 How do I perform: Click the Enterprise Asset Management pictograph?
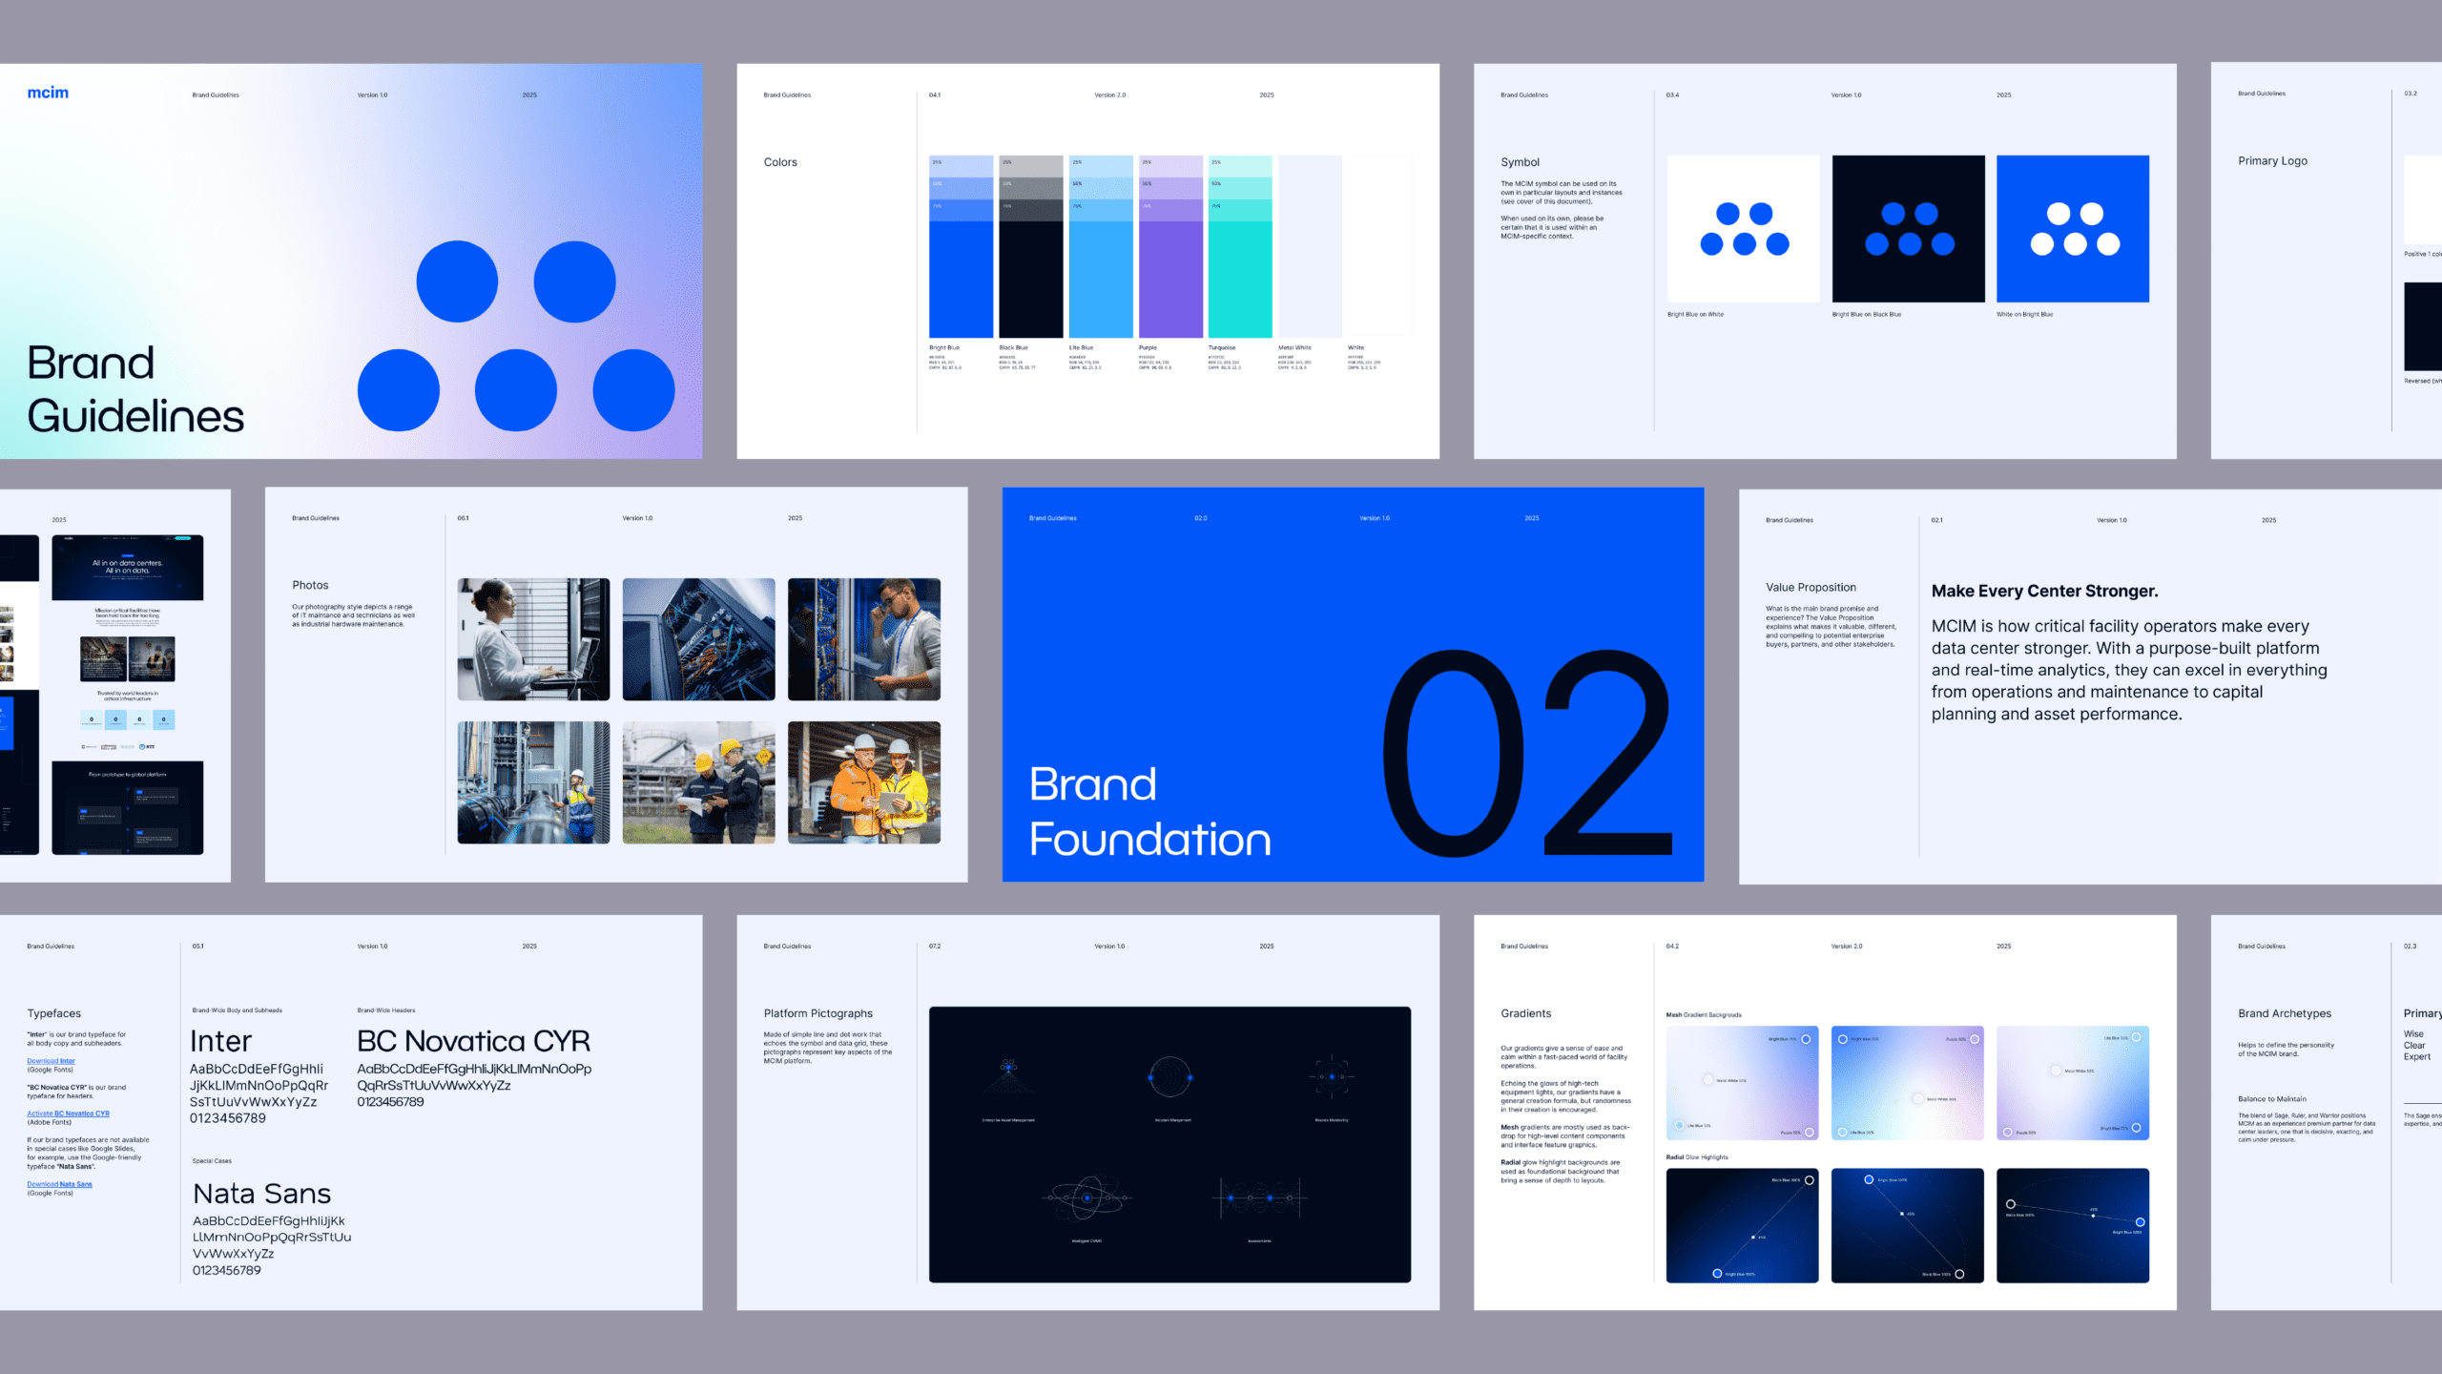[x=1008, y=1078]
